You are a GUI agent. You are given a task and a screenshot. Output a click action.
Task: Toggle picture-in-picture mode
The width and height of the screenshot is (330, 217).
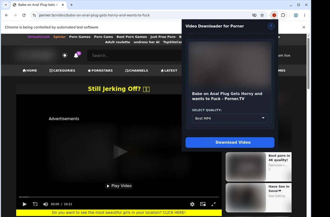click(x=203, y=204)
